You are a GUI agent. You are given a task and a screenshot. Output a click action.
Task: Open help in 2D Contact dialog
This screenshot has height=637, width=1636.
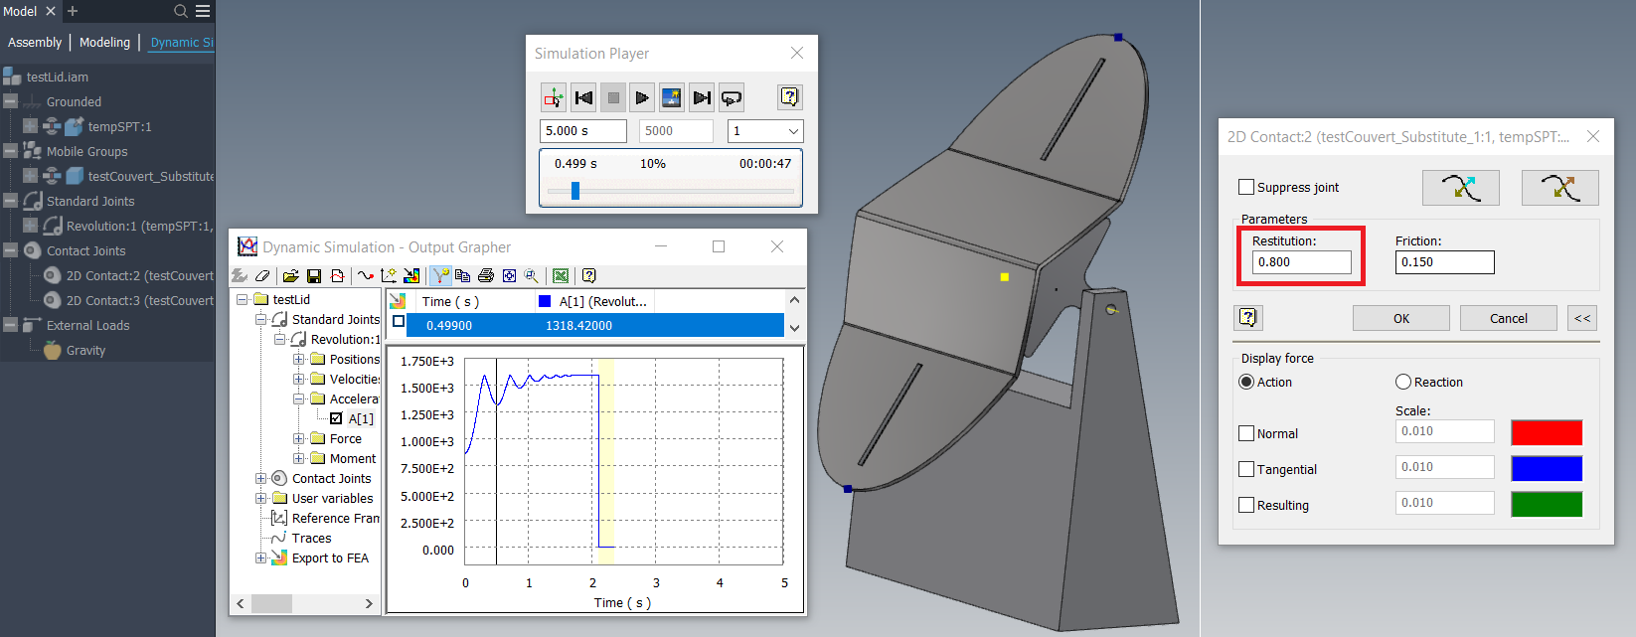[x=1248, y=318]
